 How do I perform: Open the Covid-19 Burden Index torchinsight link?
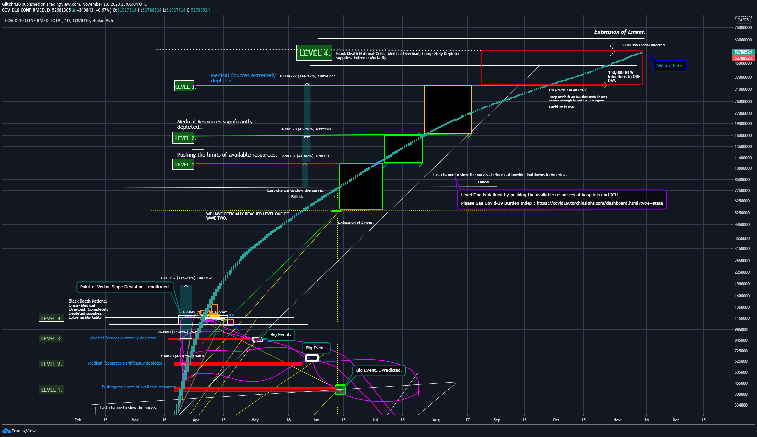600,203
